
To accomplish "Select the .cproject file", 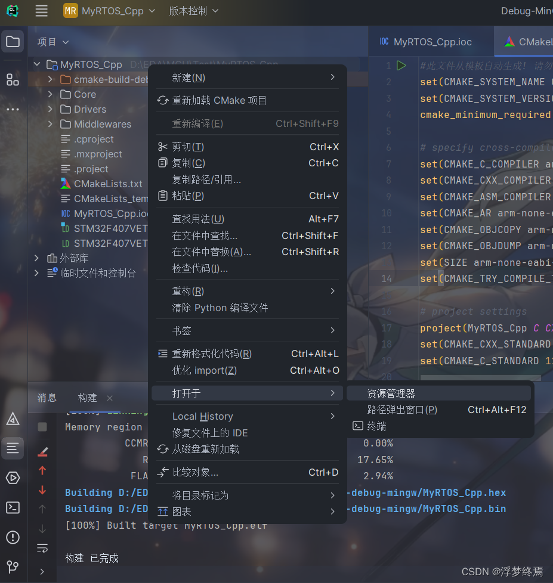I will 88,139.
